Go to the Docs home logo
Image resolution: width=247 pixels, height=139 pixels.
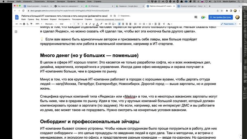(x=17, y=17)
